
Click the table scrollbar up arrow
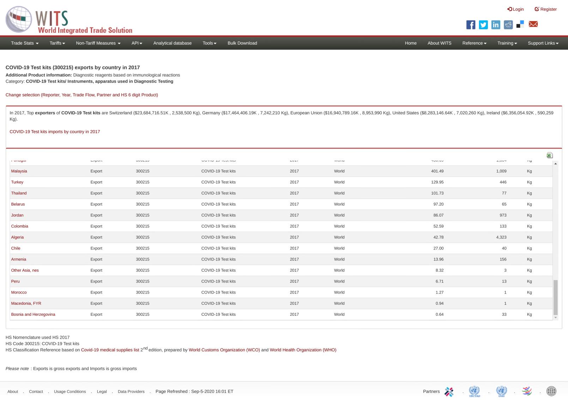(x=556, y=164)
